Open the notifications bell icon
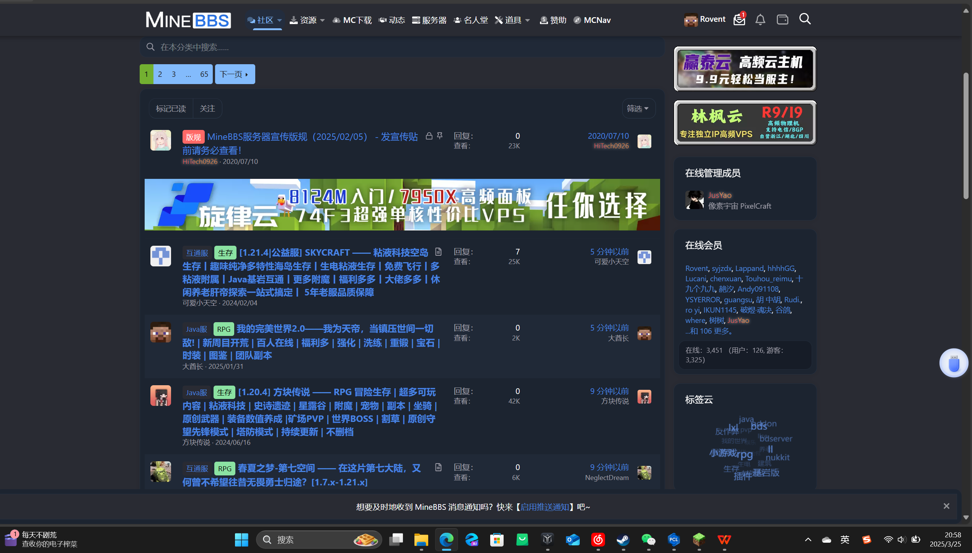972x553 pixels. 760,19
